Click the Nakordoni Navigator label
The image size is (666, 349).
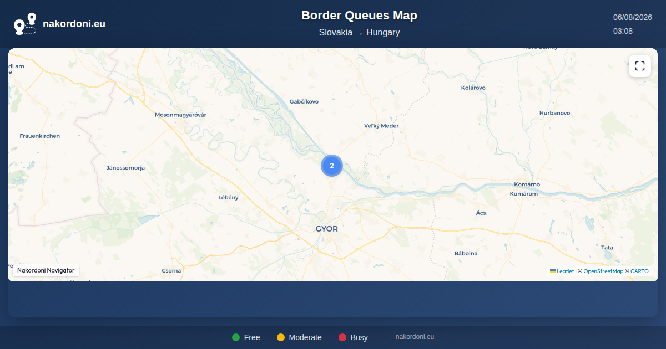(46, 270)
